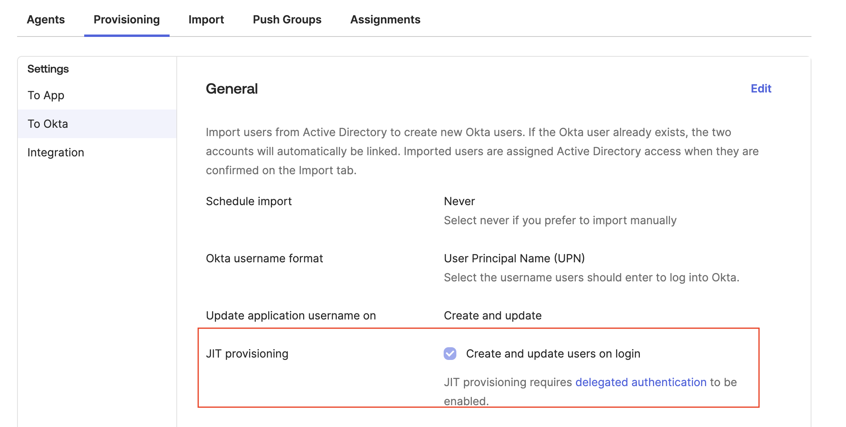This screenshot has height=427, width=846.
Task: Click the General section heading
Action: 232,89
